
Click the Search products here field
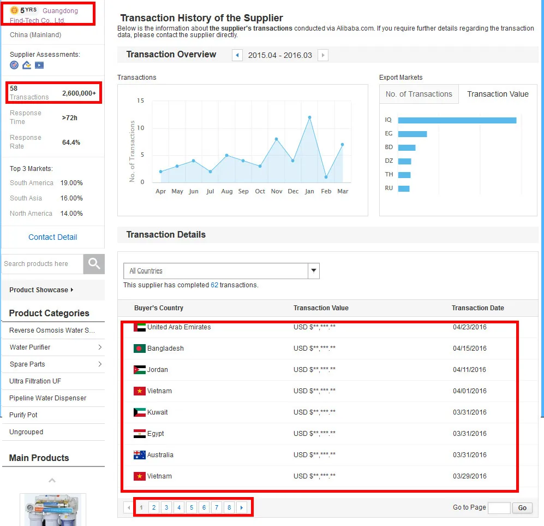[x=42, y=264]
